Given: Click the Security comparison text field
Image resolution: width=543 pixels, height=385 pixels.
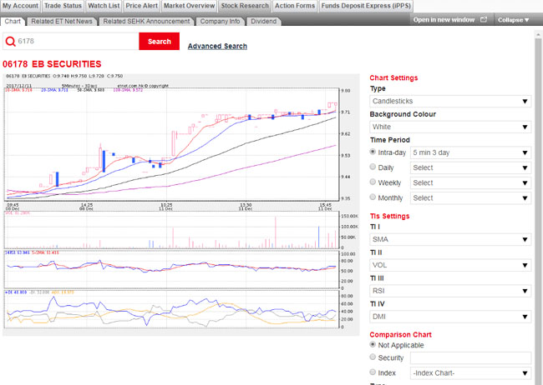Looking at the screenshot, I should tap(470, 358).
